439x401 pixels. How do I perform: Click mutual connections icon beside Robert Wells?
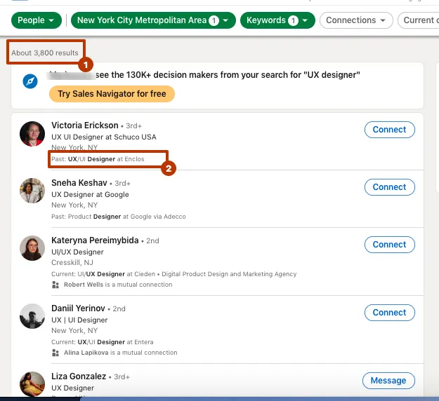click(x=55, y=285)
